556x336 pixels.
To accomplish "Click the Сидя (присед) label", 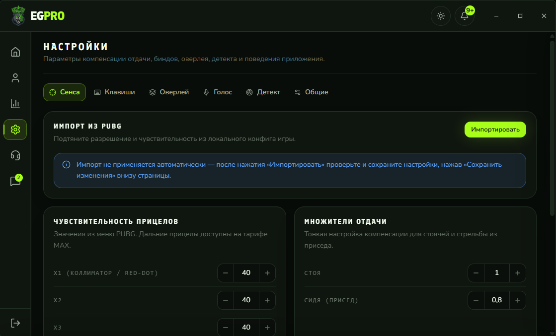I will [331, 300].
